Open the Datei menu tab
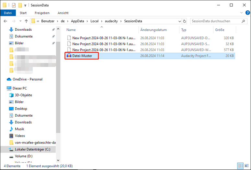 pyautogui.click(x=8, y=13)
